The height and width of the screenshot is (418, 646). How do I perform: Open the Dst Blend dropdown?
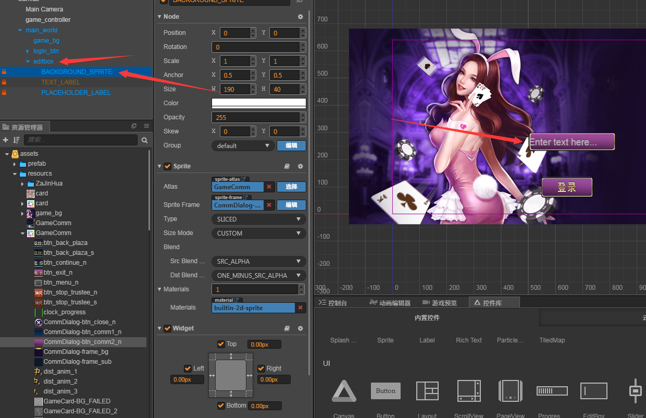point(258,275)
